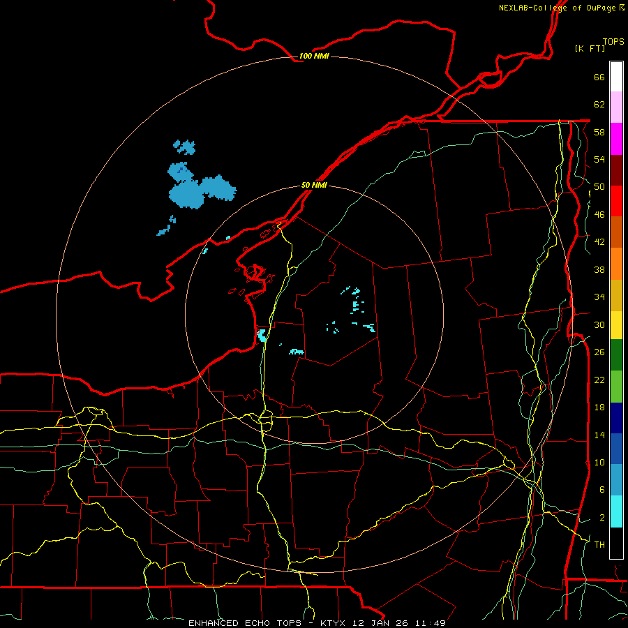Click the legend value '26'
628x628 pixels.
pos(599,352)
